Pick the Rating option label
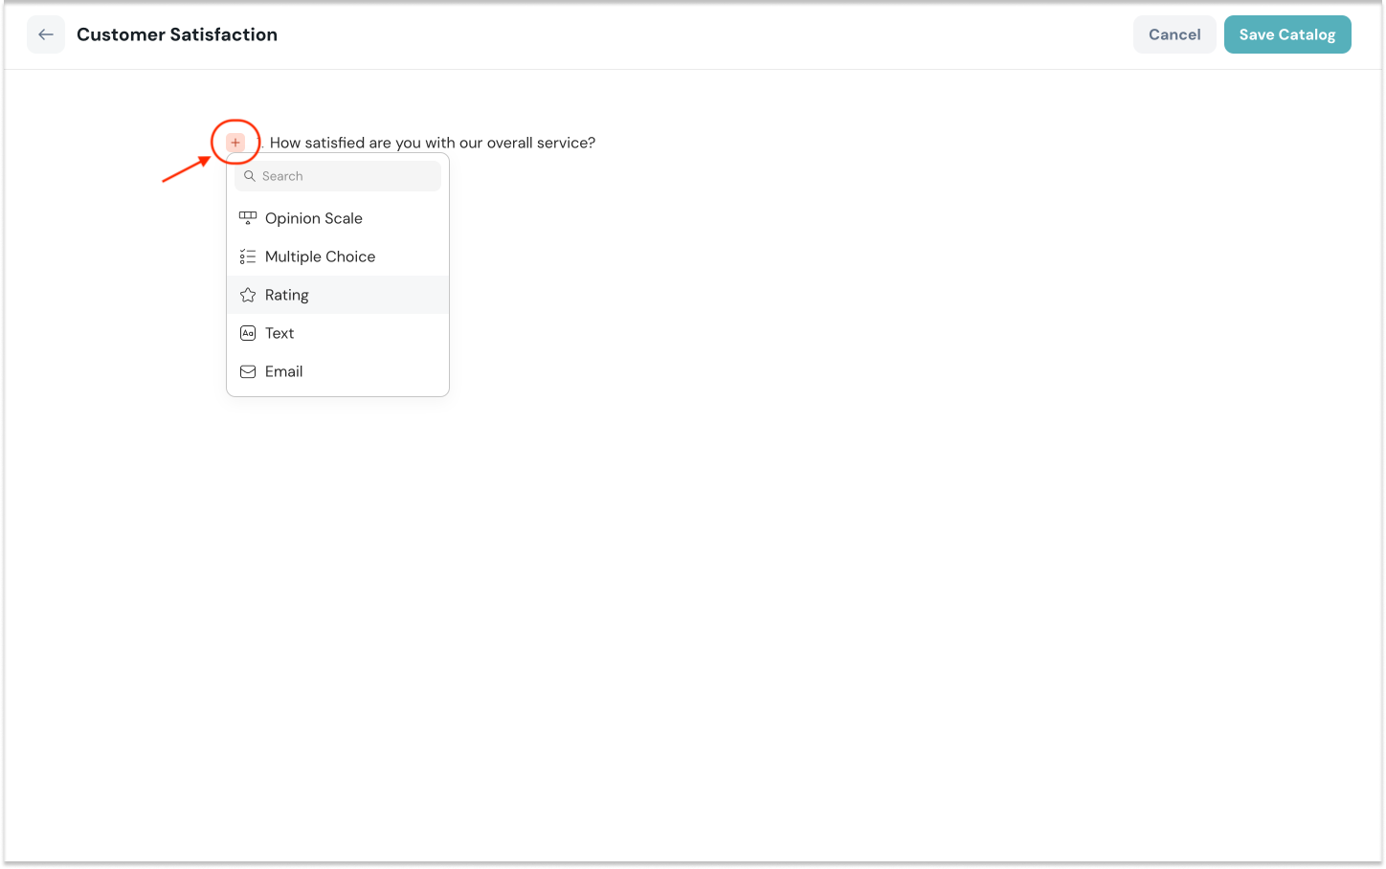The height and width of the screenshot is (869, 1386). click(287, 295)
